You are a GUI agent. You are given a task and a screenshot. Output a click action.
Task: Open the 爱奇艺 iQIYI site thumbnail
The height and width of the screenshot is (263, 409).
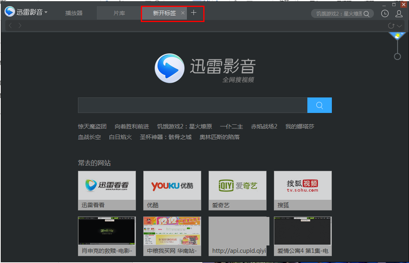click(x=238, y=190)
